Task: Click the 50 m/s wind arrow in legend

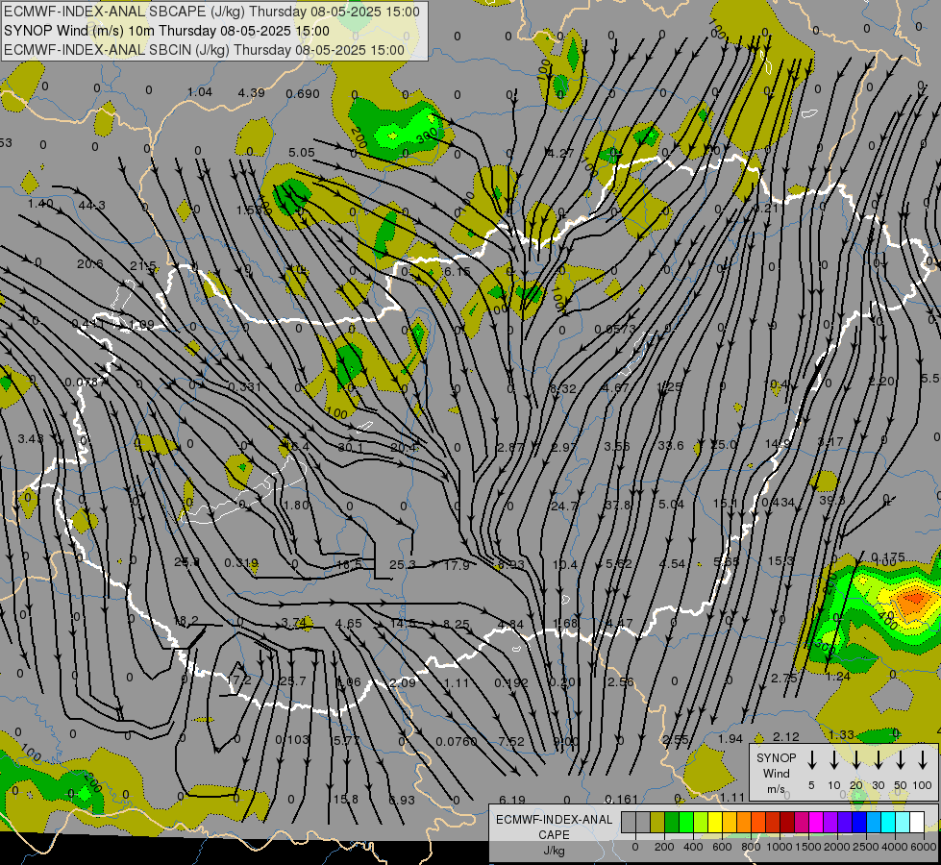Action: tap(901, 760)
